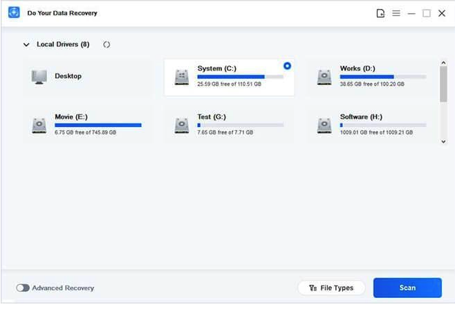The height and width of the screenshot is (309, 455).
Task: Click the Software (H:) drive icon
Action: [324, 126]
